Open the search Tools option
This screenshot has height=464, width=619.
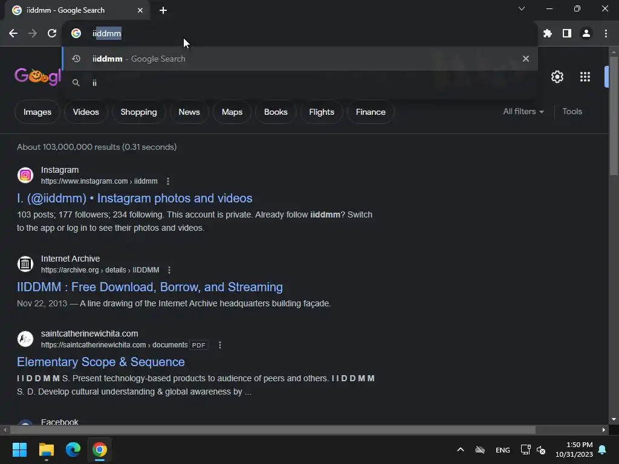572,112
